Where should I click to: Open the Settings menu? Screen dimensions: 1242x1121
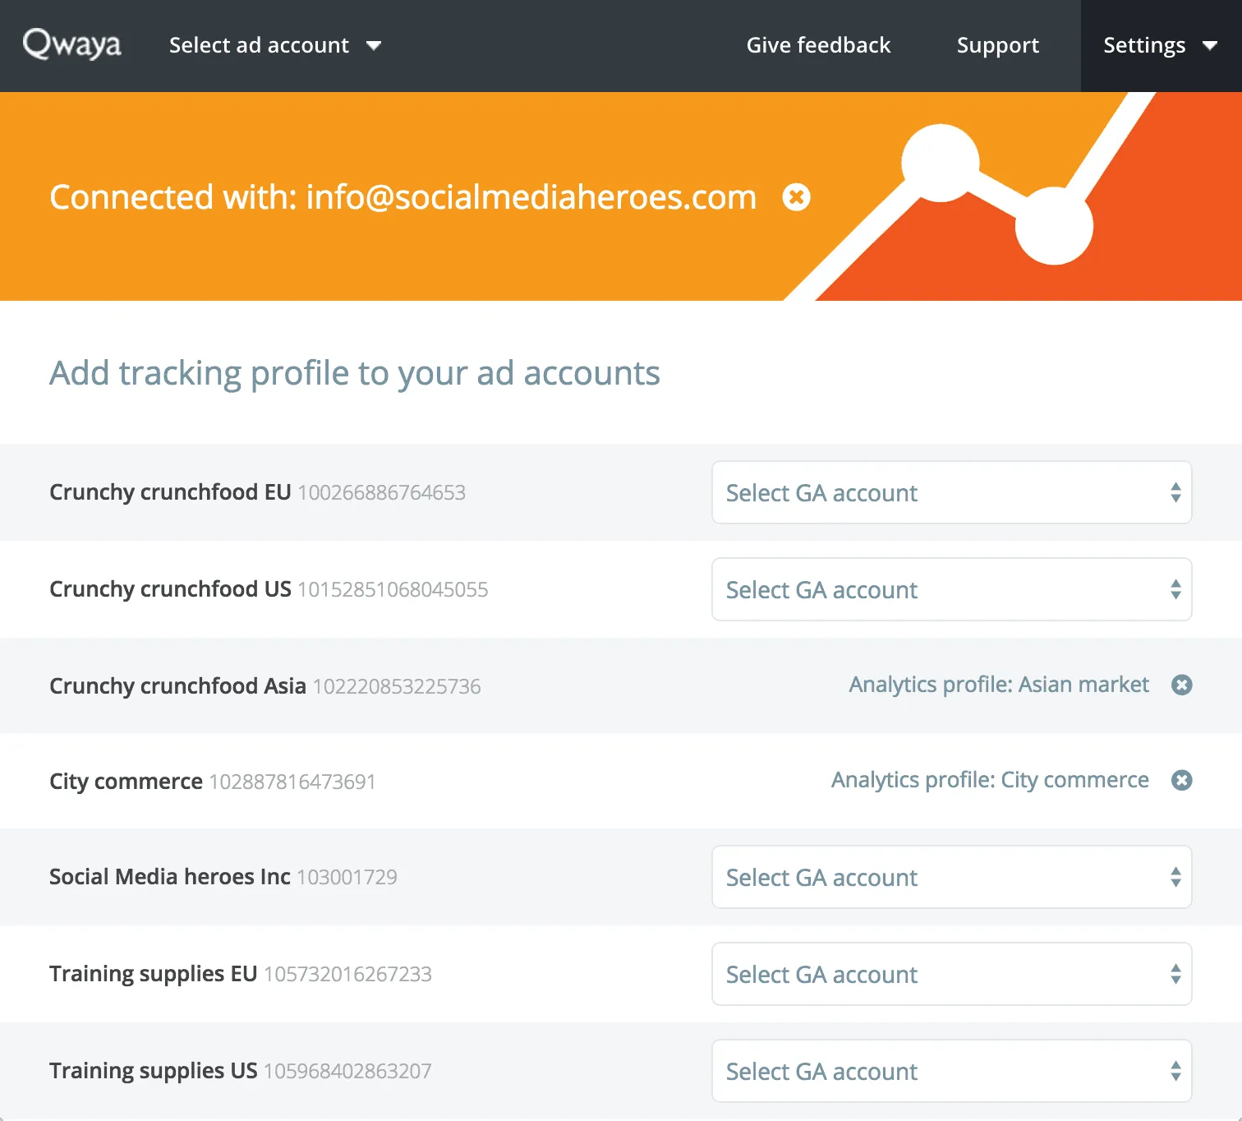click(1144, 45)
